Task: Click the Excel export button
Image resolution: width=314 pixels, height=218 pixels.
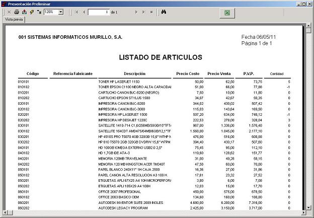Action: click(227, 13)
